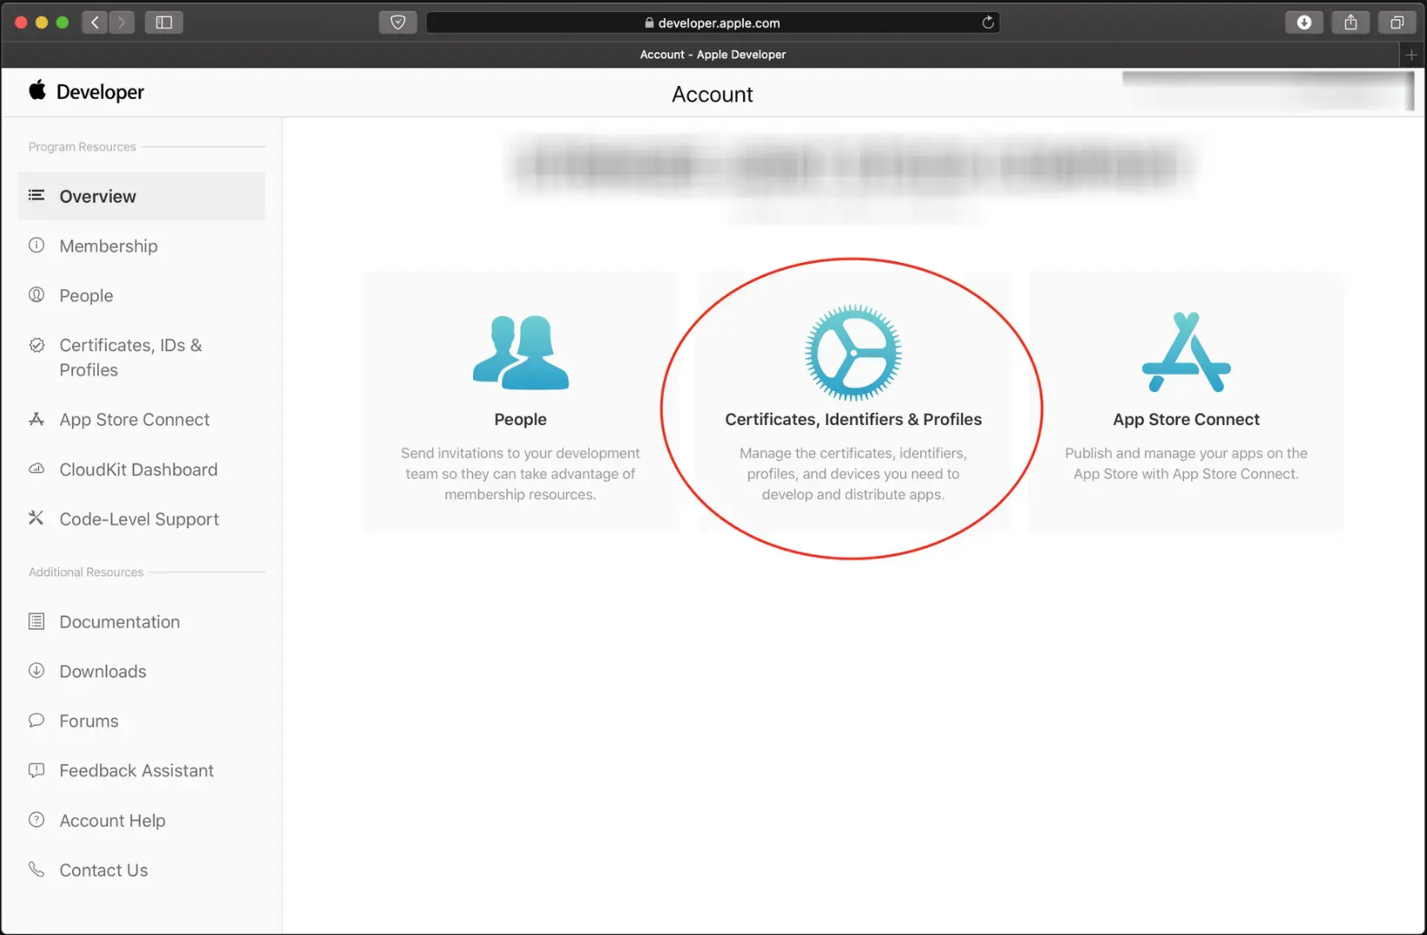This screenshot has width=1427, height=935.
Task: Open the privacy shield icon in toolbar
Action: tap(398, 23)
